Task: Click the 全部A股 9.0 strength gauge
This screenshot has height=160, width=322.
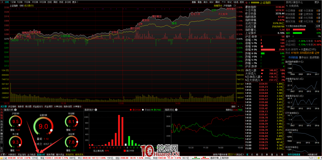Action: pos(43,125)
